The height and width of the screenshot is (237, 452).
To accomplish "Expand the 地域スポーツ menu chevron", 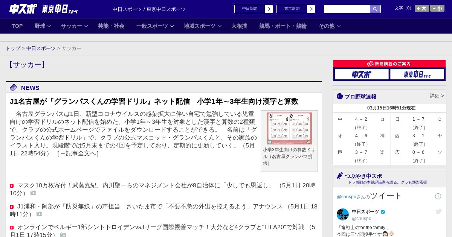I will 220,26.
